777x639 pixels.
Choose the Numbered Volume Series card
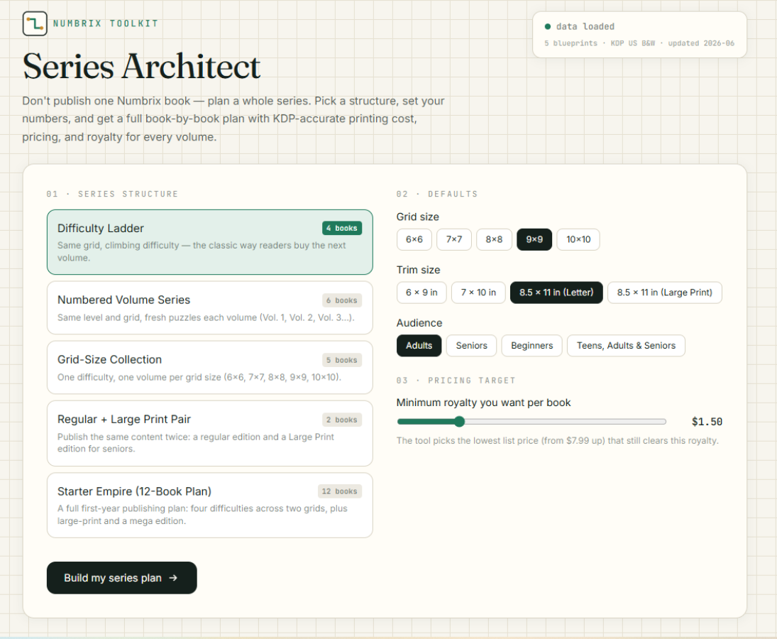click(209, 308)
